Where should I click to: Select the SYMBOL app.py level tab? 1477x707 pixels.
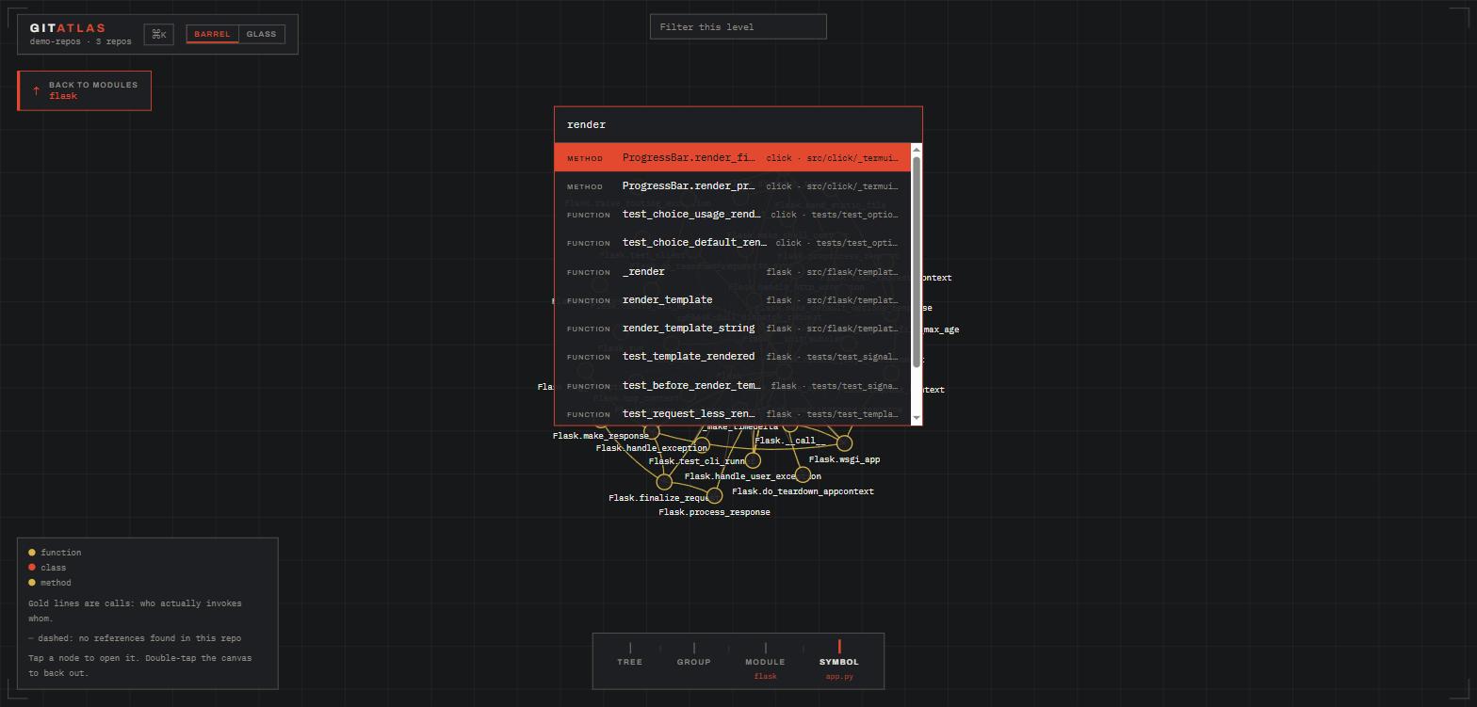pos(839,659)
